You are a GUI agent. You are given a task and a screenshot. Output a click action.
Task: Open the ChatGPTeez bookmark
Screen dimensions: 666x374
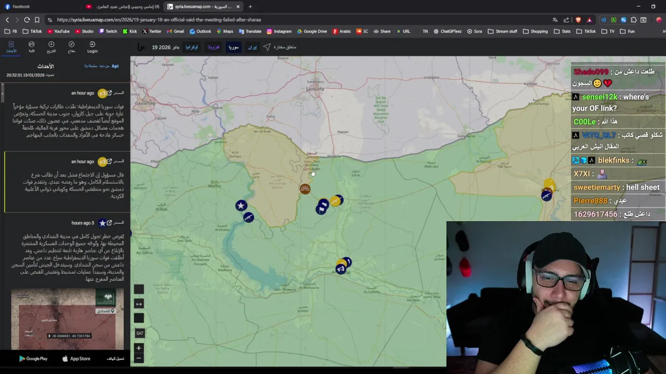(x=447, y=31)
